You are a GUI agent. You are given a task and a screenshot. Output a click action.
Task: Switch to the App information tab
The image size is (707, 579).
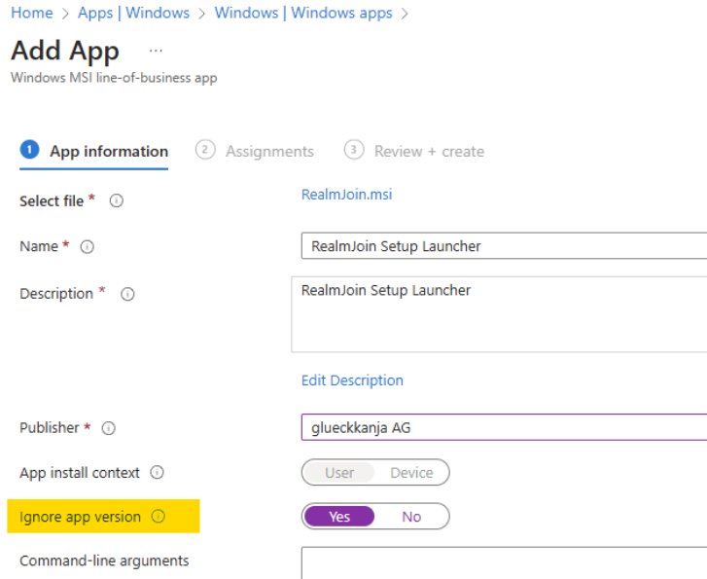tap(108, 152)
